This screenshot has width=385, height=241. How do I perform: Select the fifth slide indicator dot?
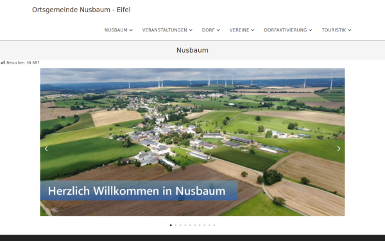(x=190, y=225)
